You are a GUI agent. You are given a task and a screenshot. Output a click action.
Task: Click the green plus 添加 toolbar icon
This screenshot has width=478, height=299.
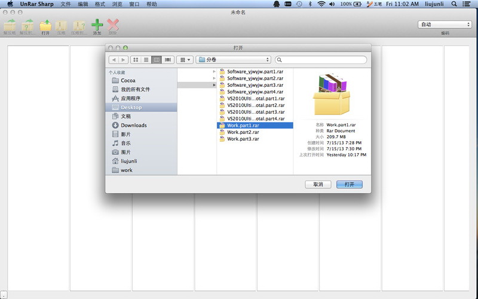[97, 26]
